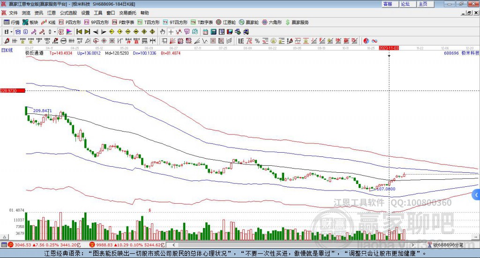Click the yellow diamond with up-down arrows
480x258 pixels.
pyautogui.click(x=152, y=32)
